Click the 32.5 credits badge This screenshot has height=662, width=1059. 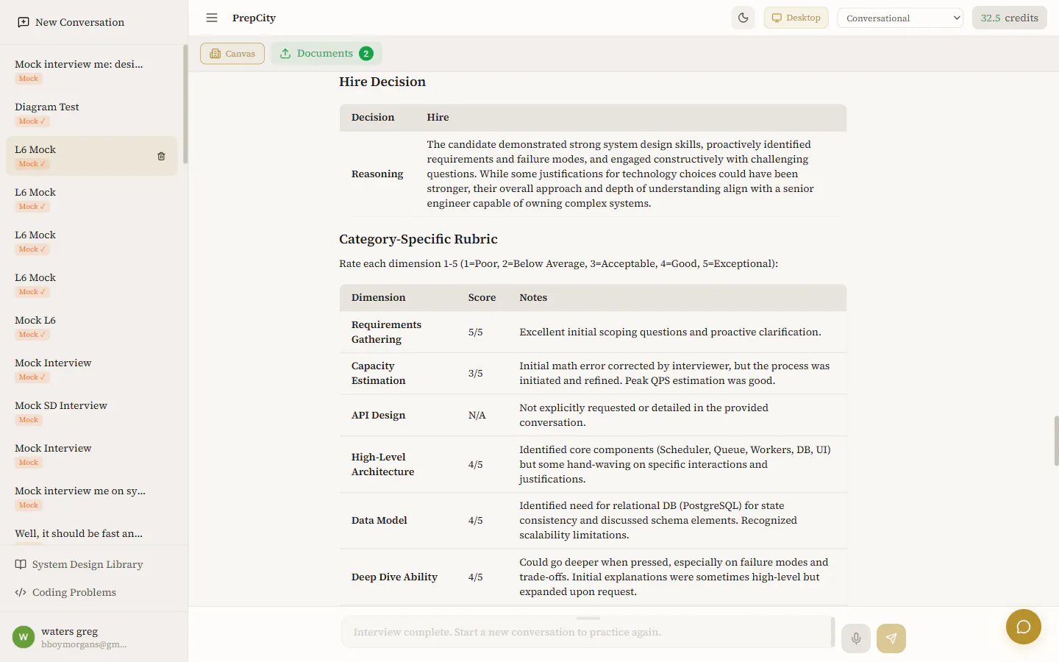1009,18
